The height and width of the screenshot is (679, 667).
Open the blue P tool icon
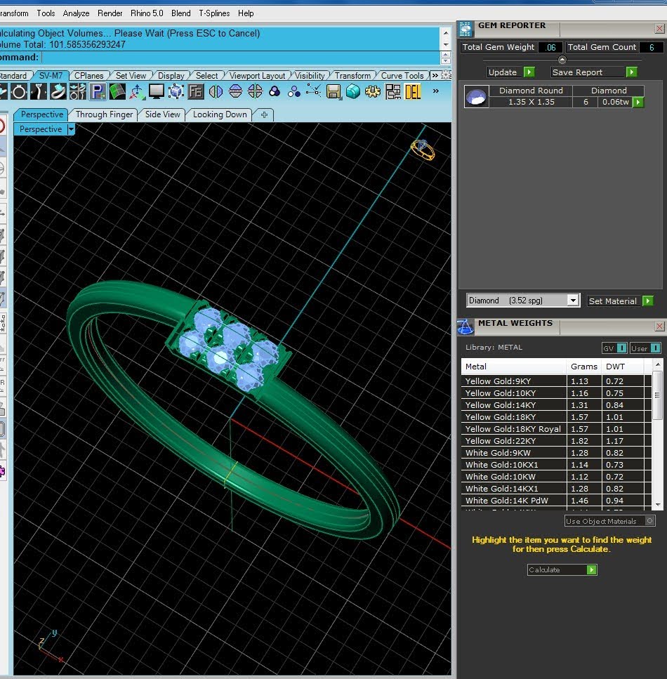[98, 92]
